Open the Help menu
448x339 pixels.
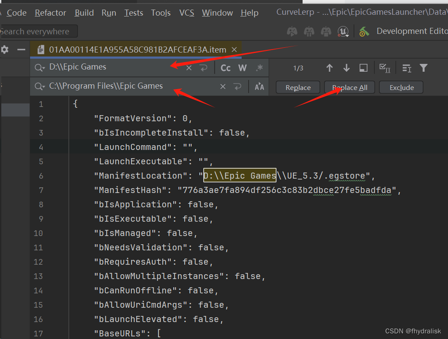coord(249,13)
